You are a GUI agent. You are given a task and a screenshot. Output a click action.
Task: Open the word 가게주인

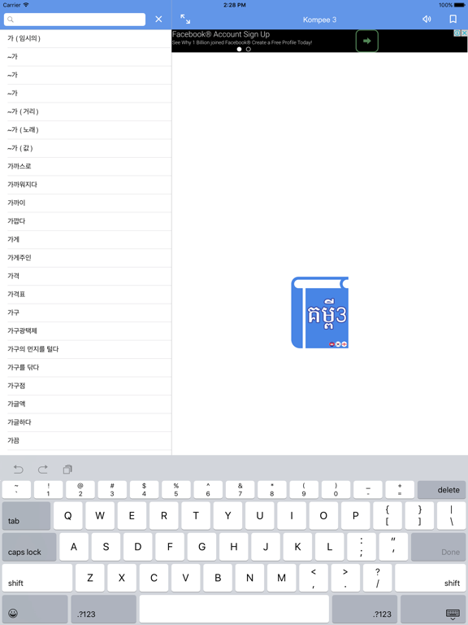[85, 258]
